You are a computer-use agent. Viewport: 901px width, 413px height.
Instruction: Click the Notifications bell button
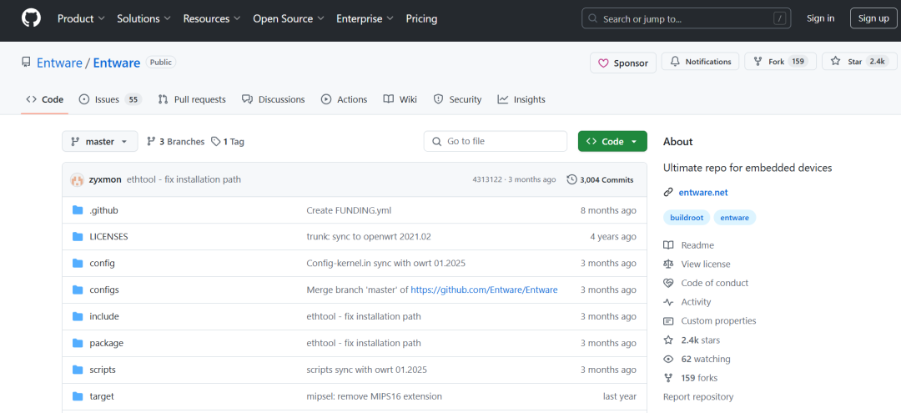point(701,62)
